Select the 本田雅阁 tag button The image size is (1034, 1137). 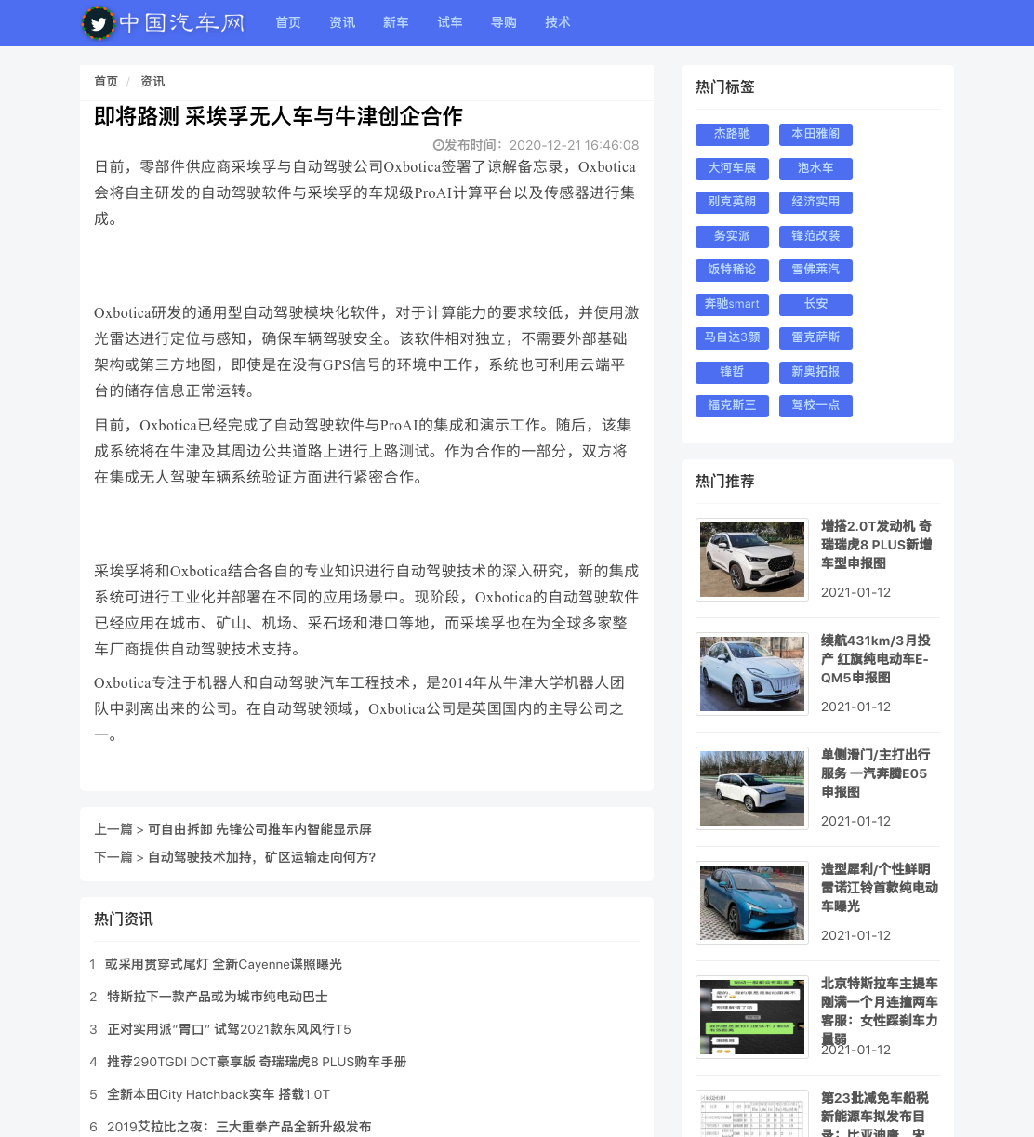tap(815, 134)
